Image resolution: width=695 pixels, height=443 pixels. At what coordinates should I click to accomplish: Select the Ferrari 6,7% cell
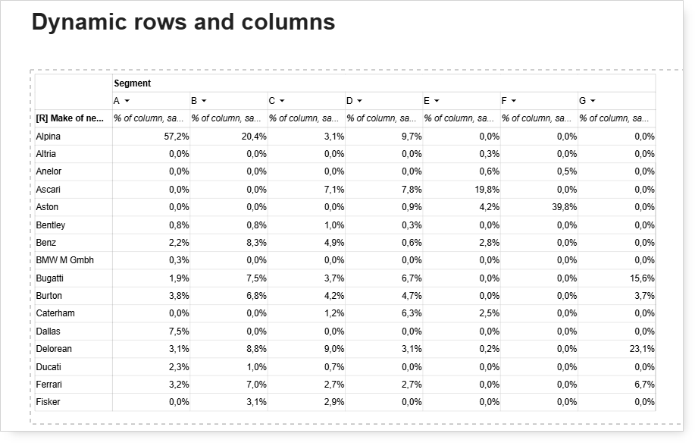click(616, 385)
